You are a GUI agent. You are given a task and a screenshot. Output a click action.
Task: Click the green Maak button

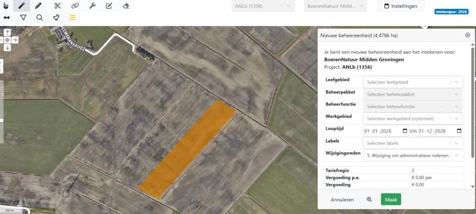(x=391, y=200)
